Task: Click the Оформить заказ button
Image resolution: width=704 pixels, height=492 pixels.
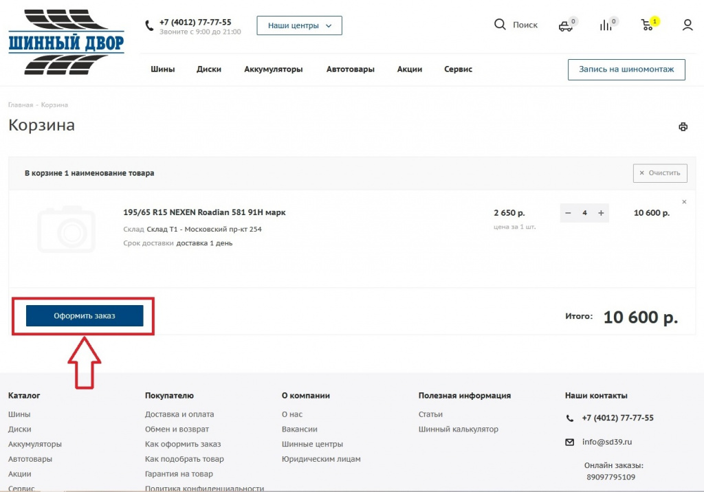Action: click(x=85, y=316)
